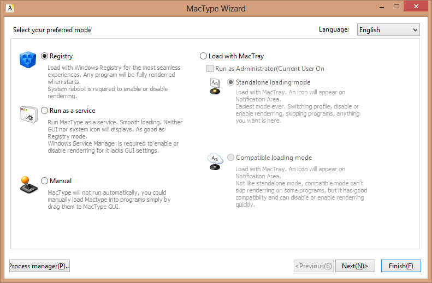The width and height of the screenshot is (432, 283).
Task: Click the Compatible loading mode cloud icon
Action: tap(215, 161)
